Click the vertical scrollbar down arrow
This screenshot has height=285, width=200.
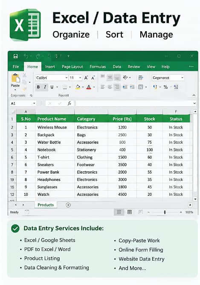pos(195,199)
